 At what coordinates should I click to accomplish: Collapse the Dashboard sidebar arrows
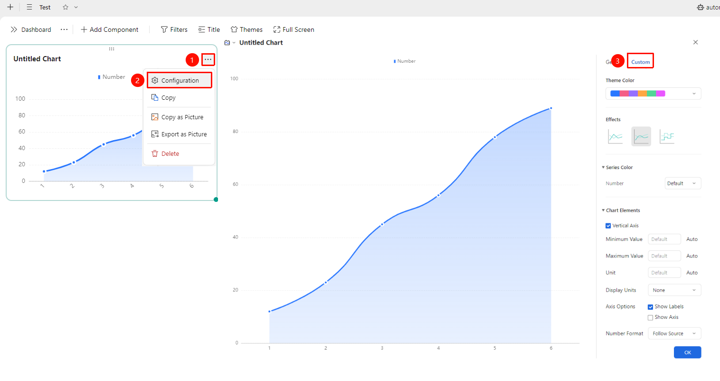coord(14,29)
